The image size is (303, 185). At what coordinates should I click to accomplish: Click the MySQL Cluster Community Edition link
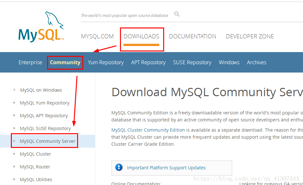(x=148, y=130)
